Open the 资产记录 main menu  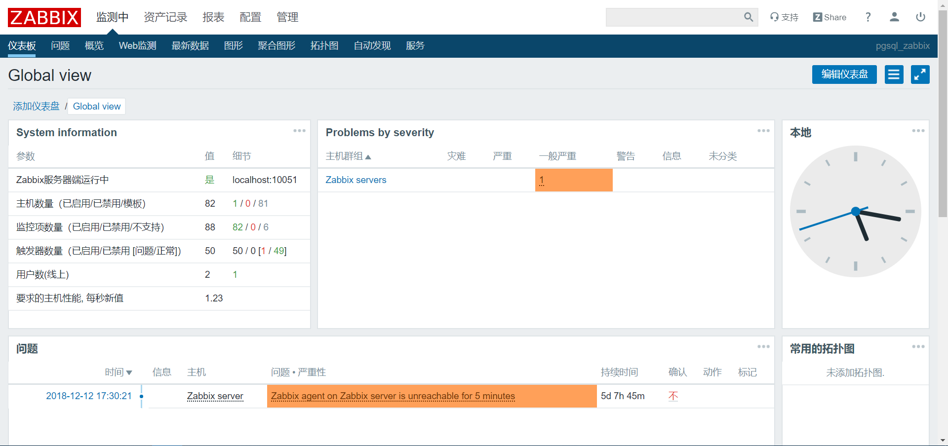coord(165,17)
